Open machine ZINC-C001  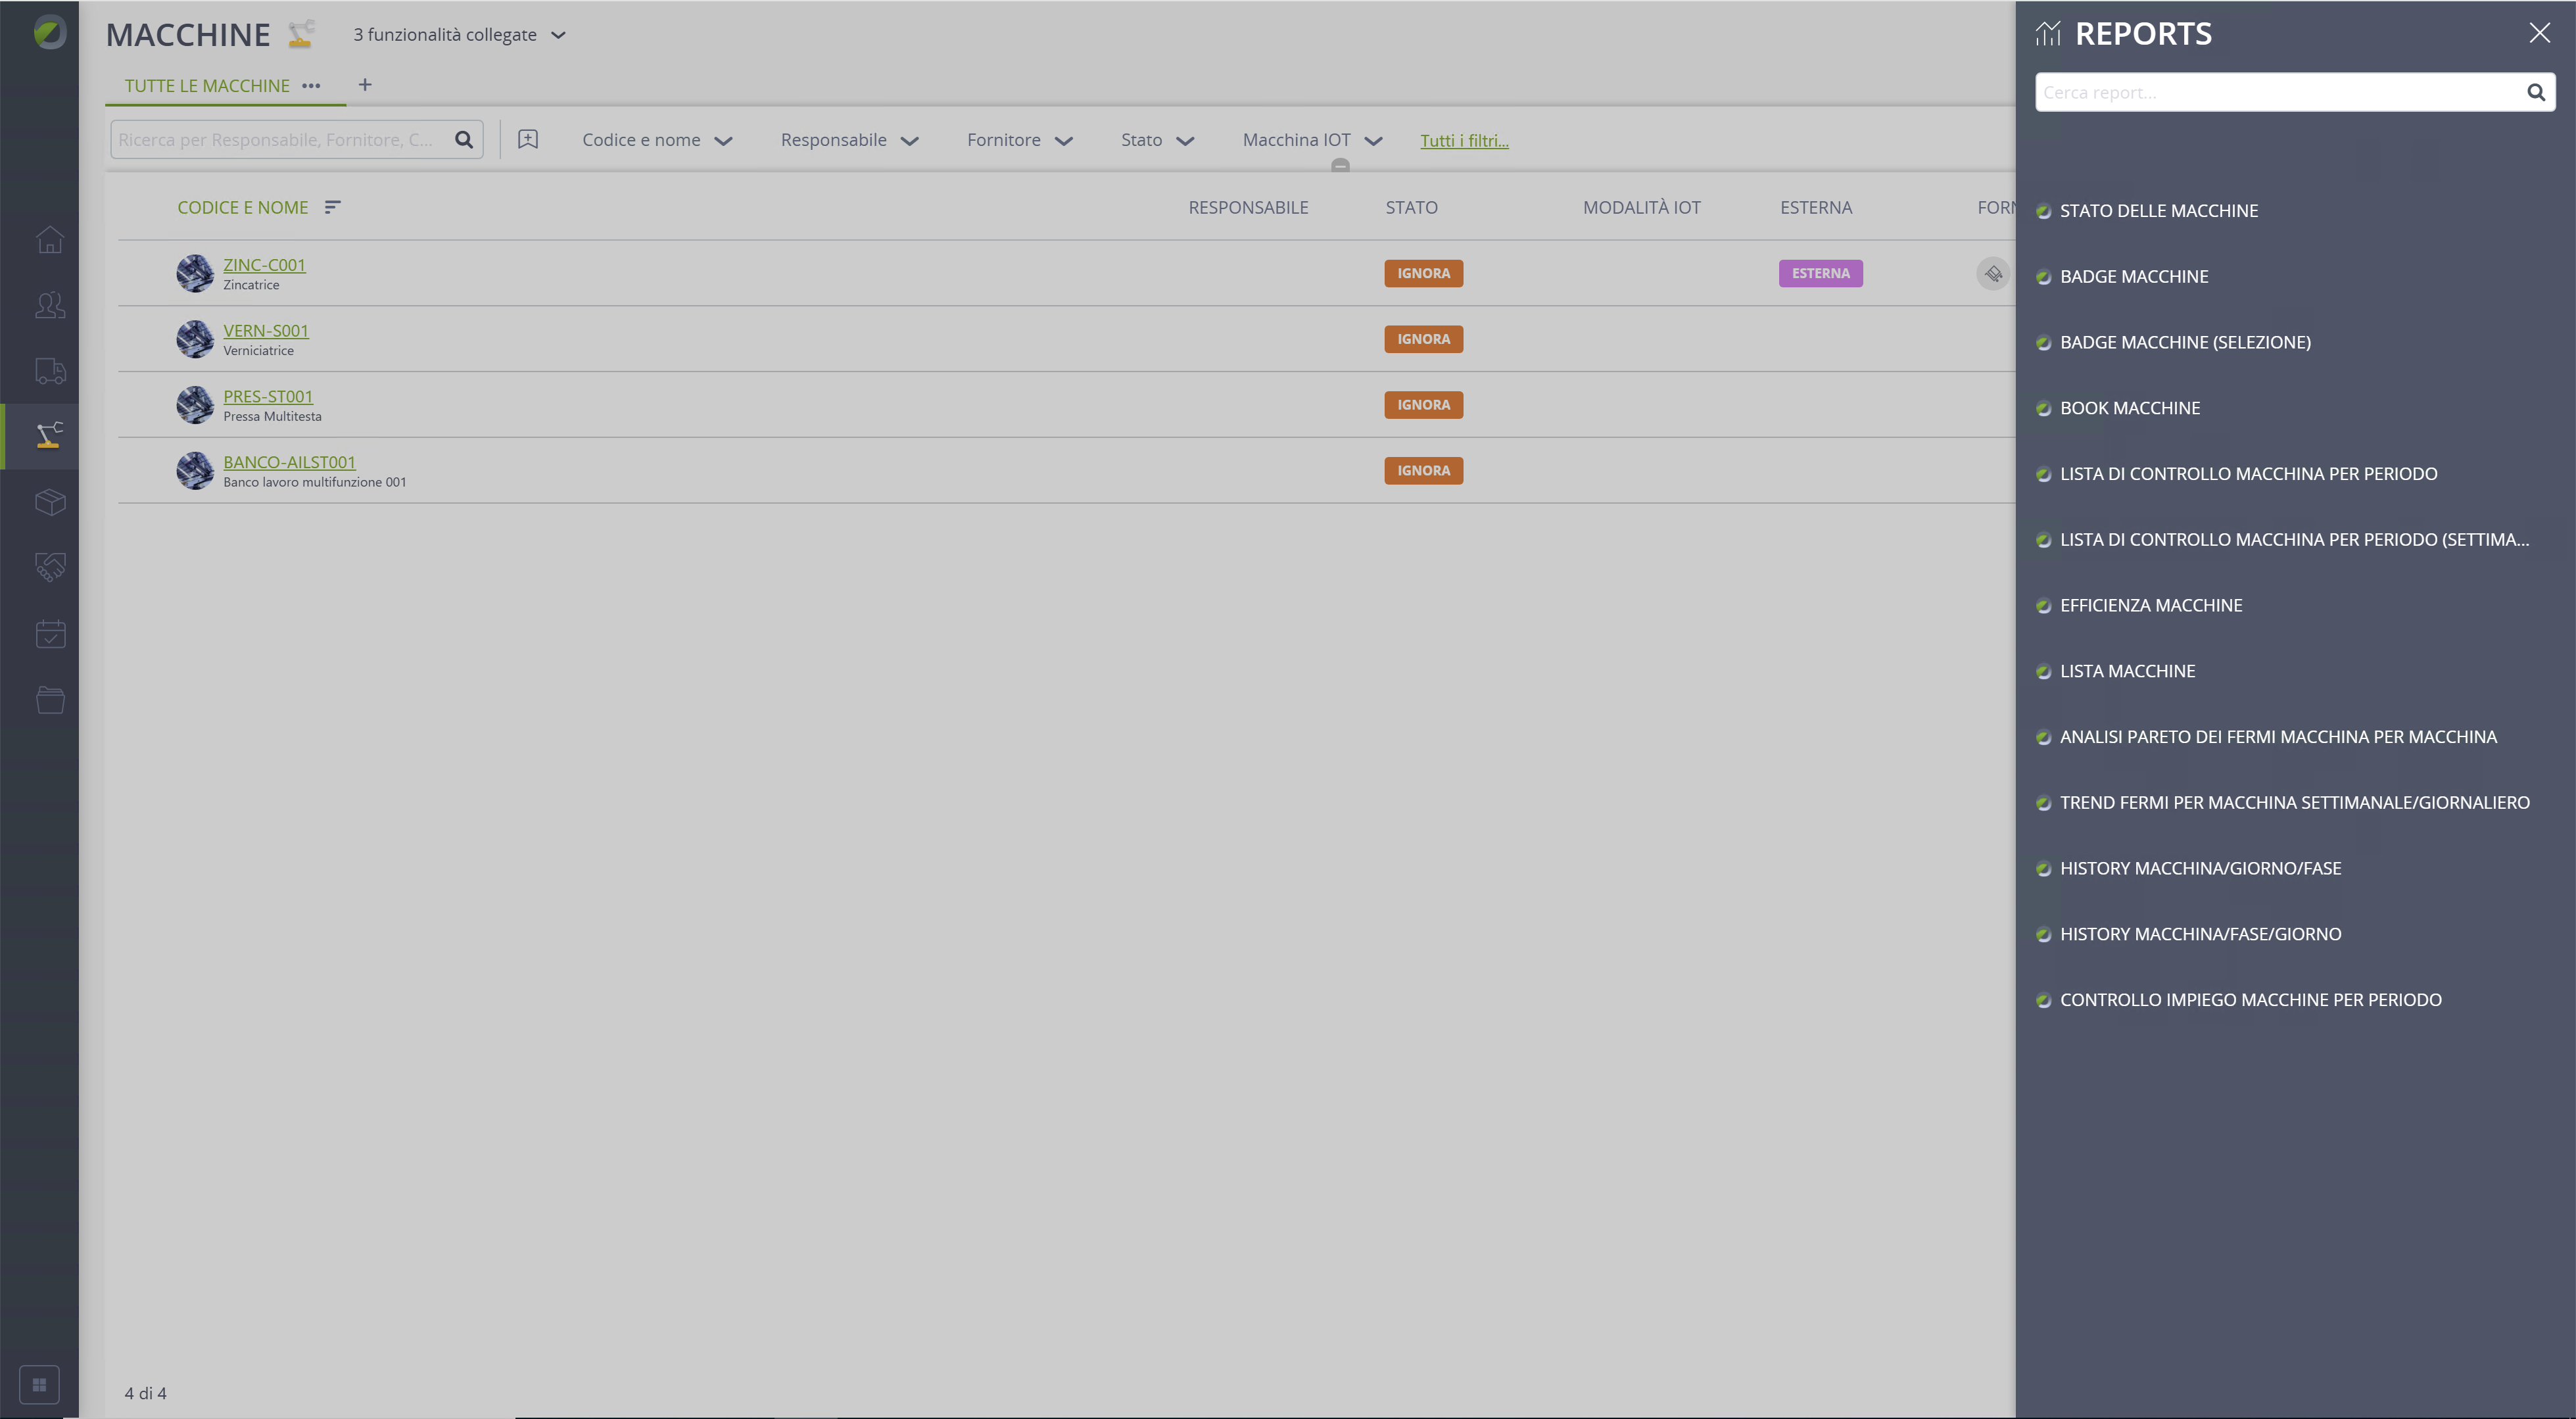point(264,265)
